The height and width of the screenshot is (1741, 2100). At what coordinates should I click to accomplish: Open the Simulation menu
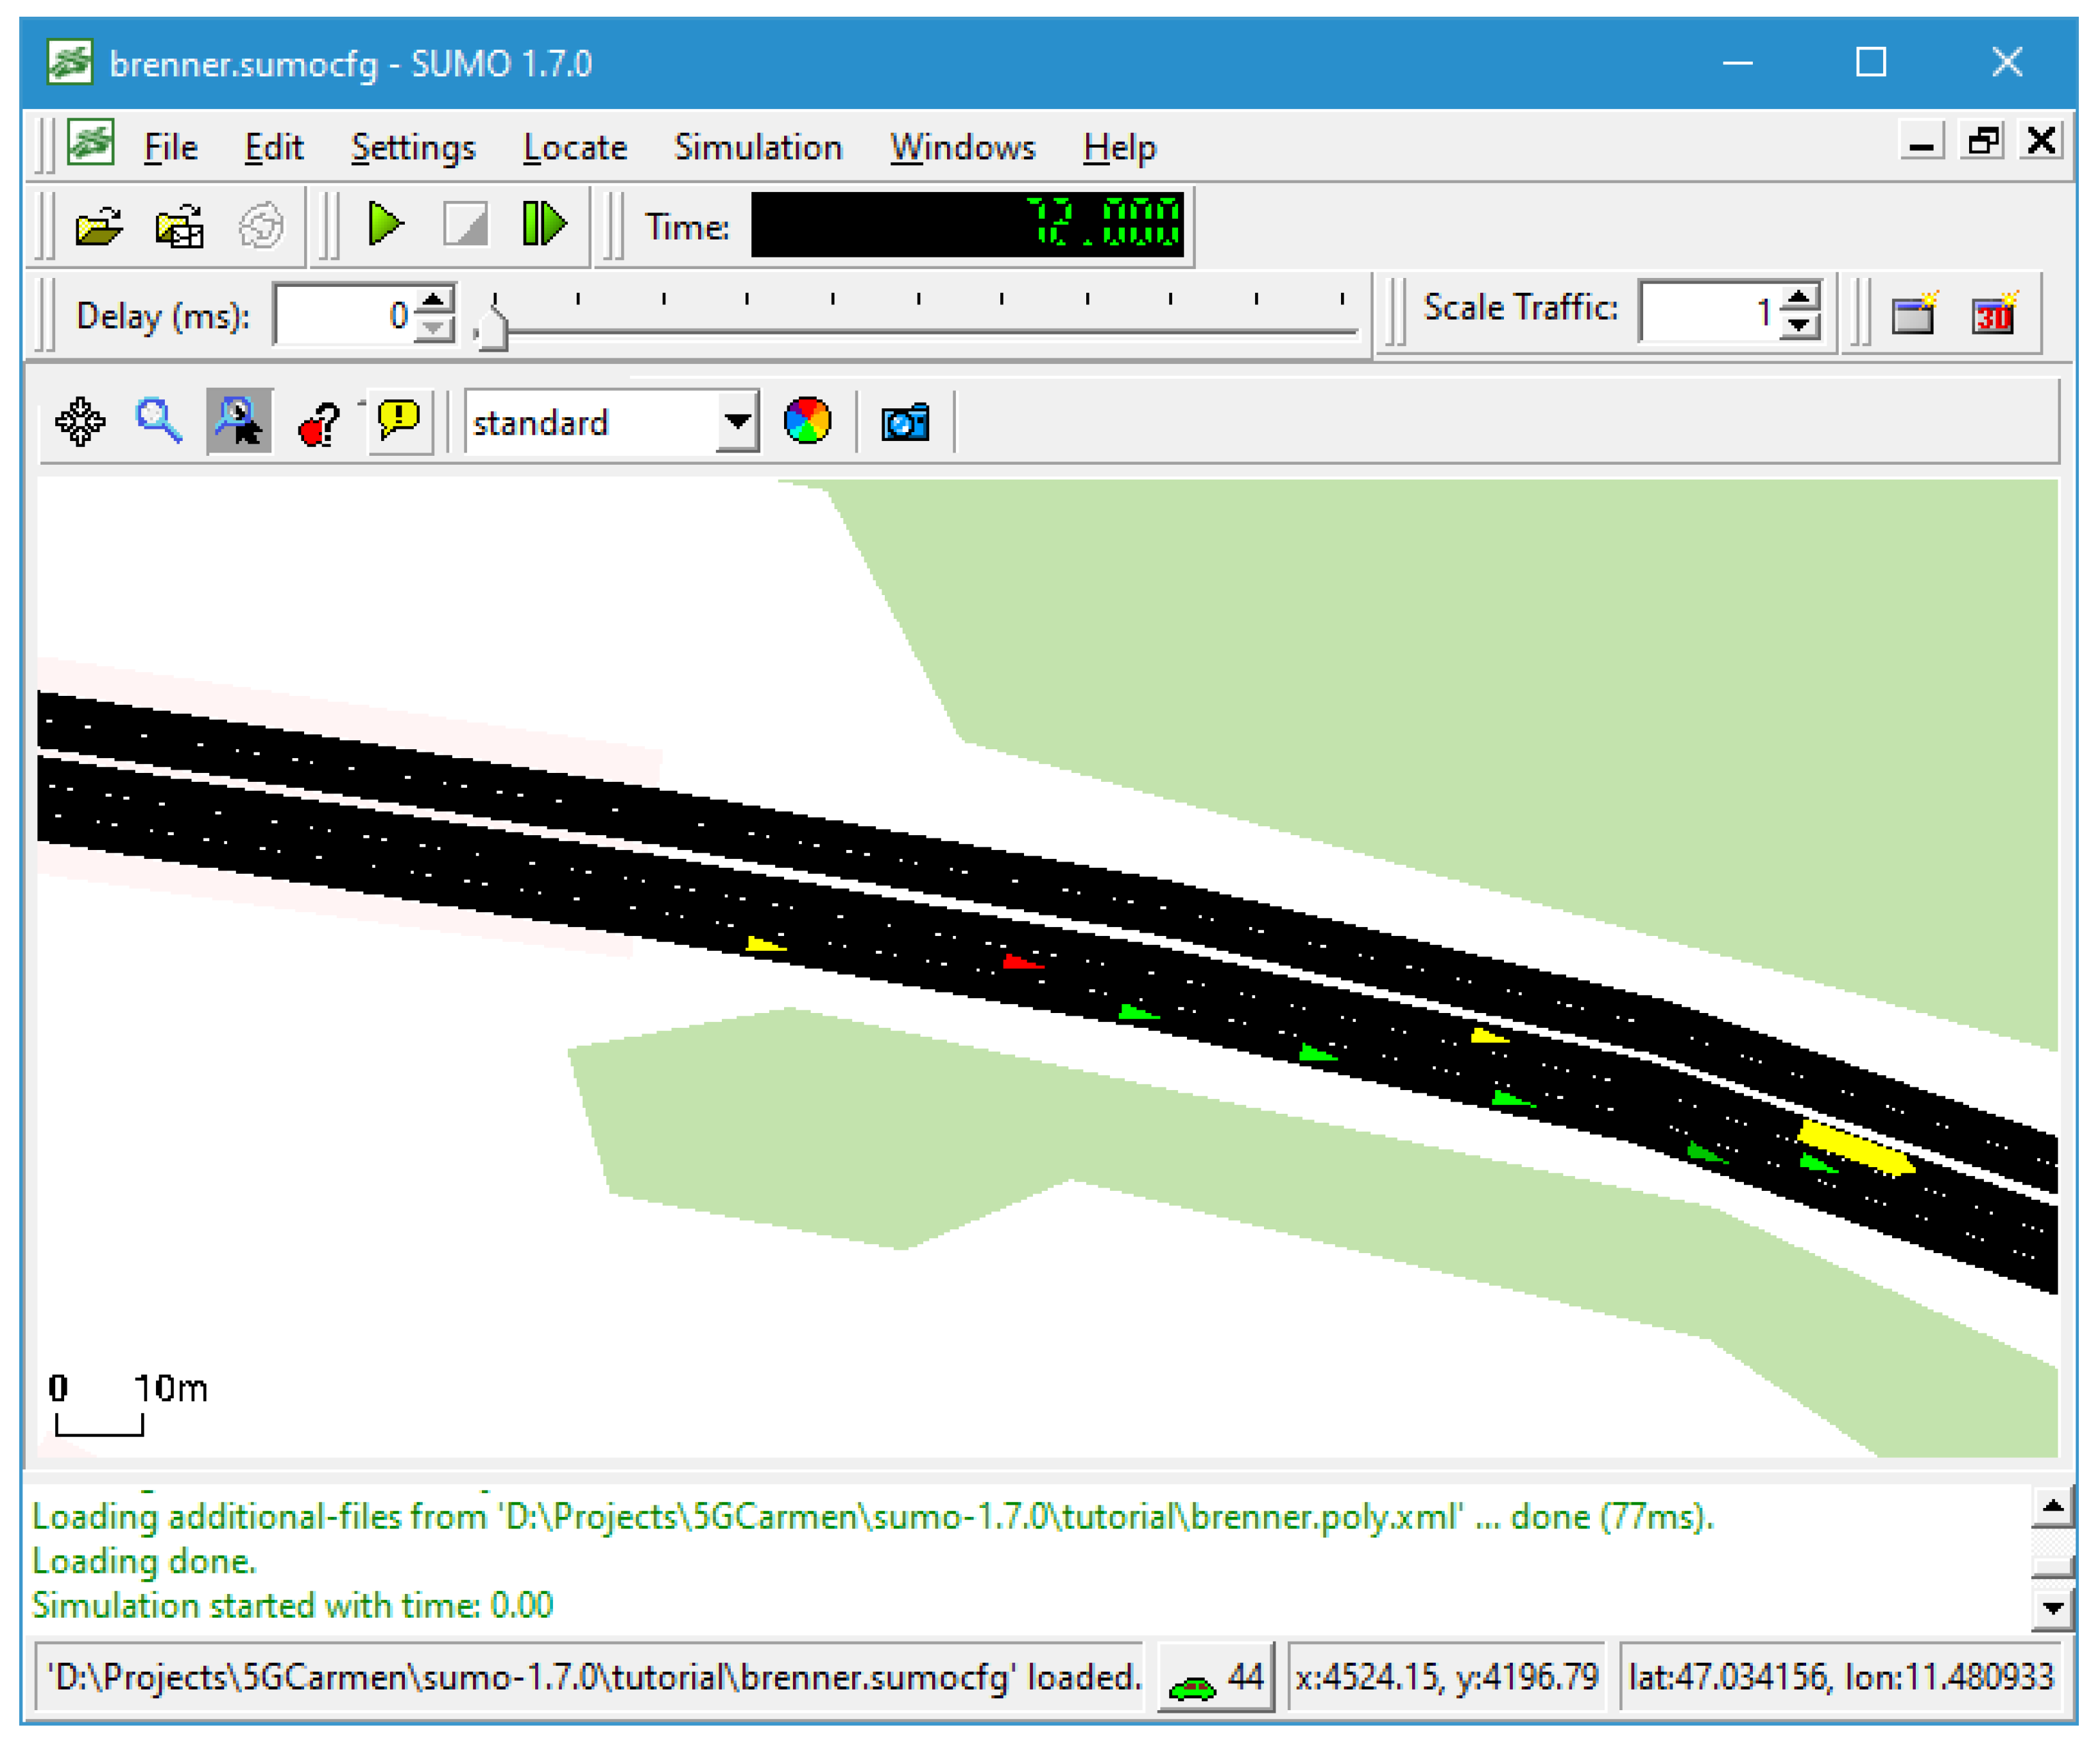(x=758, y=148)
